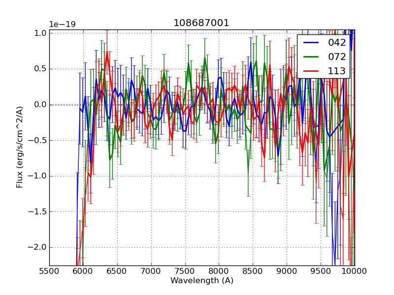Select legend entry 113
Viewport: 394px width, 295px height.
click(337, 71)
